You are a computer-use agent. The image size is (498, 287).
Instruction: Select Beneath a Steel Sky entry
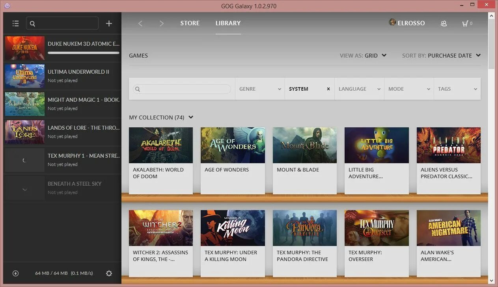point(62,188)
